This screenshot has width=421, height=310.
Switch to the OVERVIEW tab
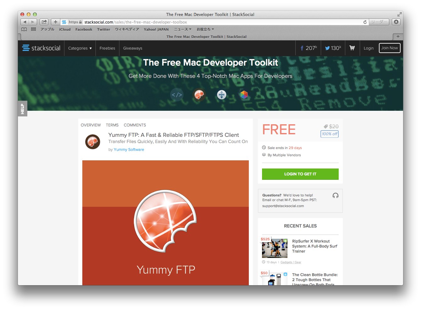pos(91,125)
